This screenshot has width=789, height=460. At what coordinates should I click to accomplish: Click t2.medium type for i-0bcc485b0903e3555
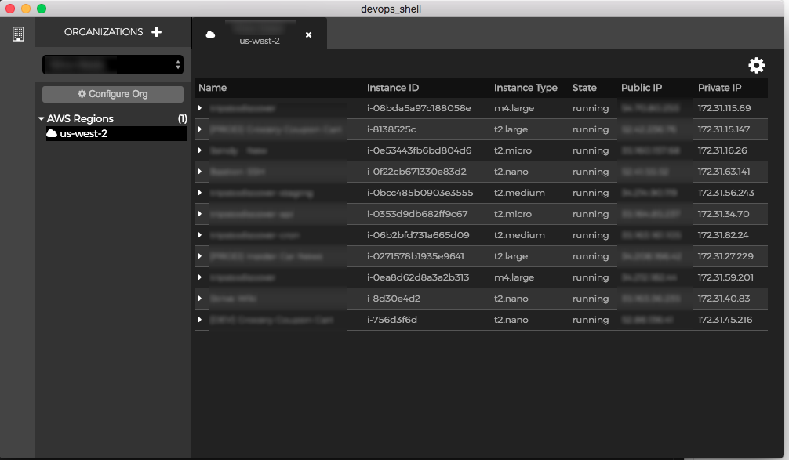coord(518,193)
